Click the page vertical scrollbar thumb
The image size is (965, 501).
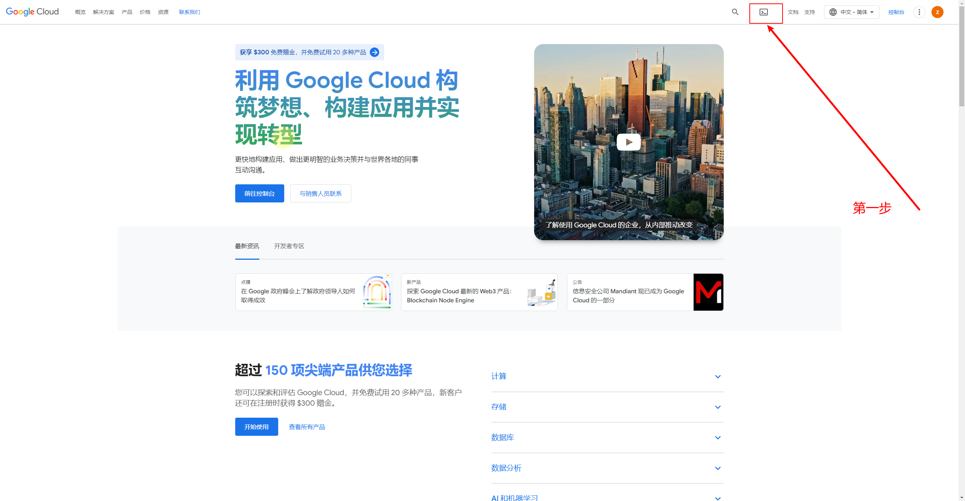point(962,57)
